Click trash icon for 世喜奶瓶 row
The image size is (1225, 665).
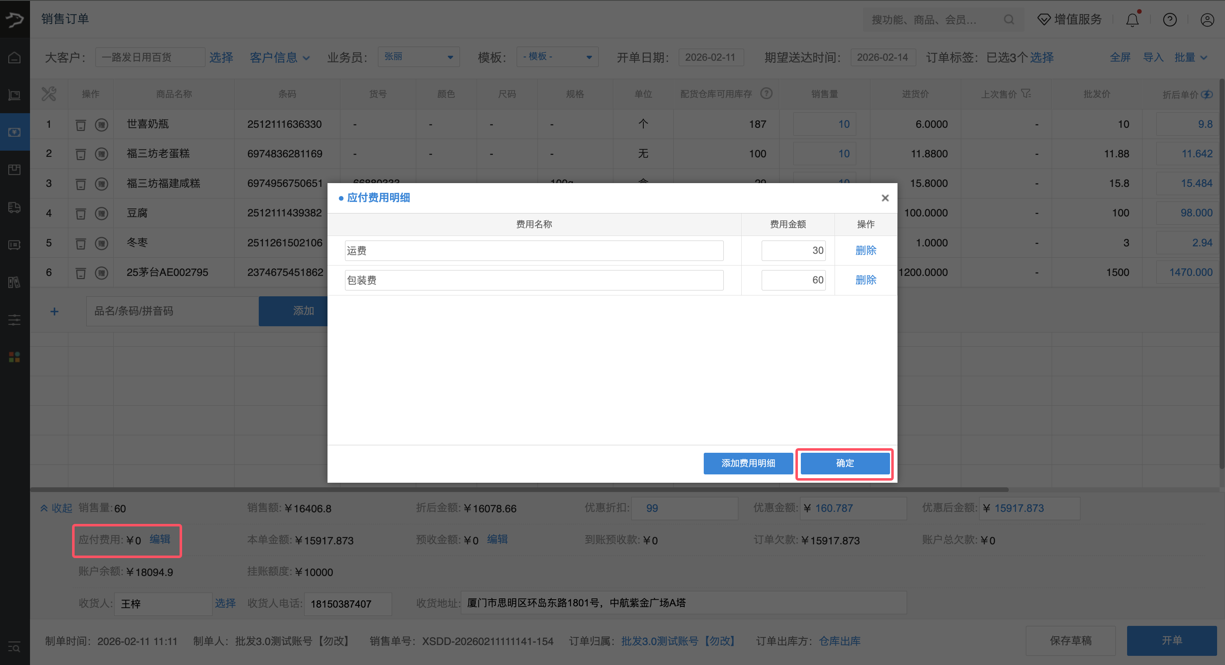click(x=81, y=125)
